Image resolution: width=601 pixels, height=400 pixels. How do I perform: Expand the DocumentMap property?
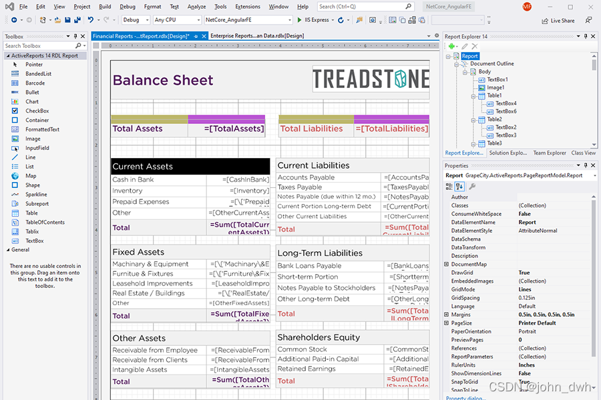tap(446, 264)
